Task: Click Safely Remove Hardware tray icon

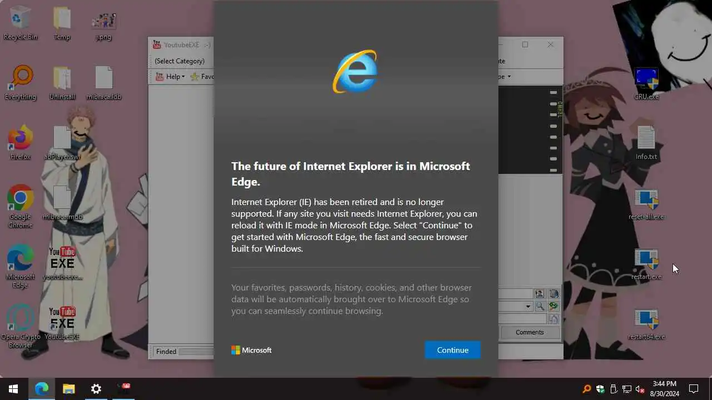Action: [x=614, y=389]
